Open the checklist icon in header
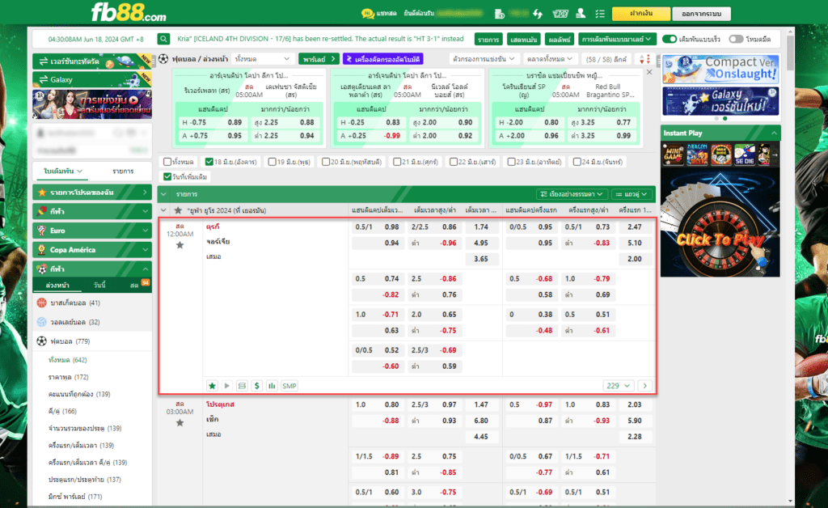 coord(600,14)
